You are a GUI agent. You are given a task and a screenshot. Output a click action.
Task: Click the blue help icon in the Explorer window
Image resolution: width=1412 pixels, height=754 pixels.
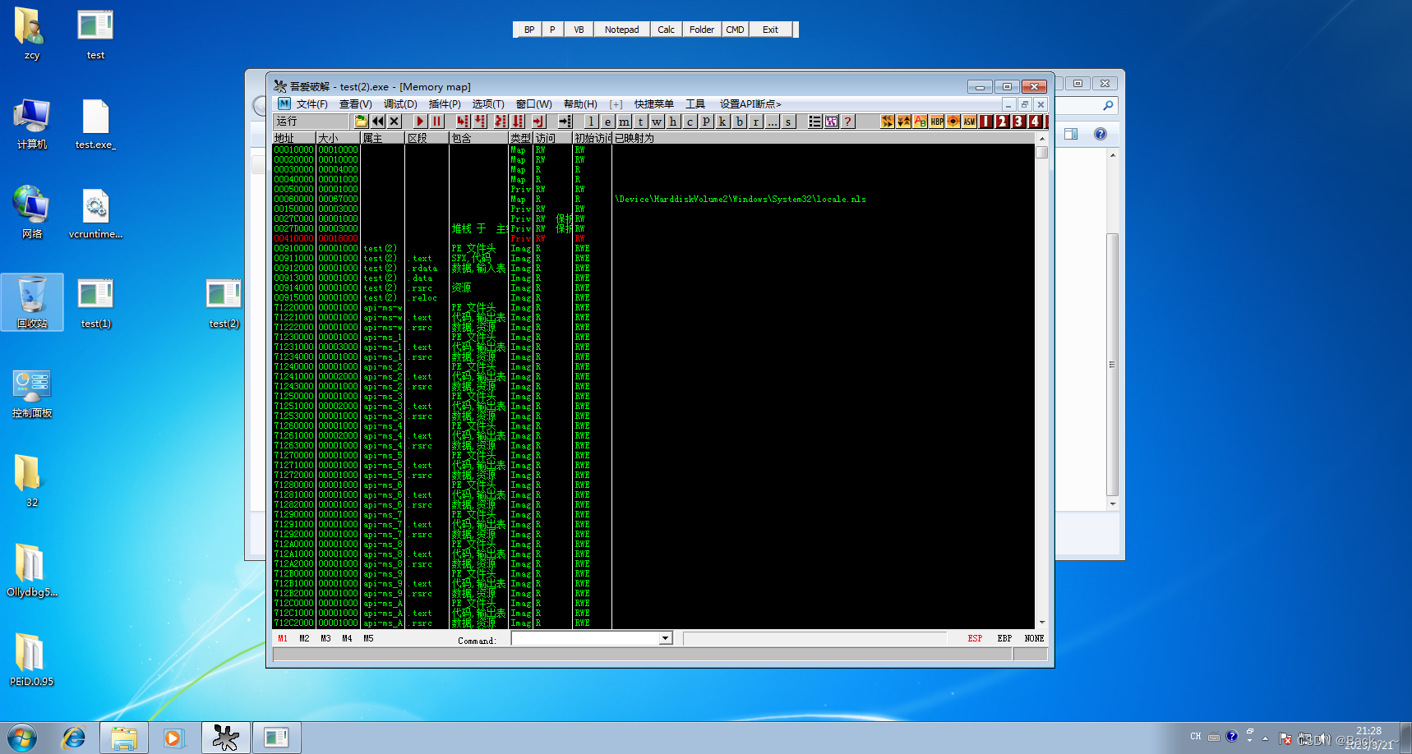(x=1101, y=134)
